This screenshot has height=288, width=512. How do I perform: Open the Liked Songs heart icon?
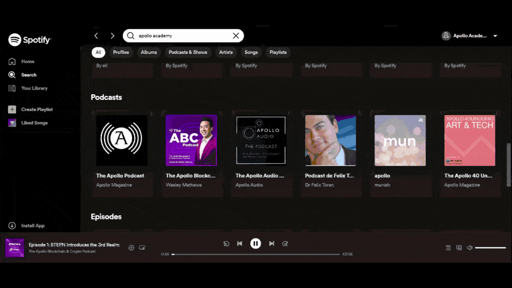click(12, 123)
